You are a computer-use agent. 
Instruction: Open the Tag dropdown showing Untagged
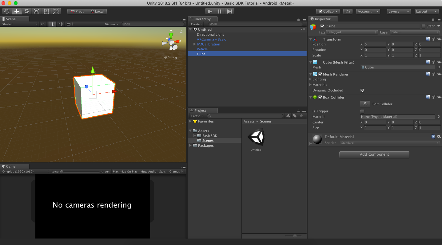pos(352,32)
